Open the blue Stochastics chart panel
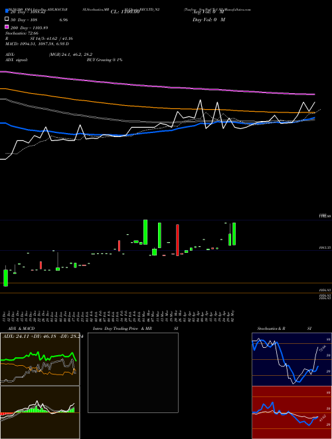The width and height of the screenshot is (332, 439). [291, 359]
